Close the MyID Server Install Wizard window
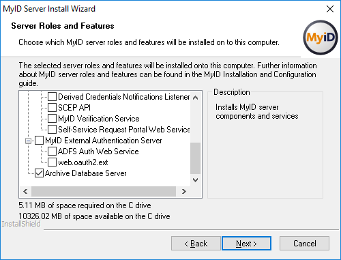 [330, 9]
